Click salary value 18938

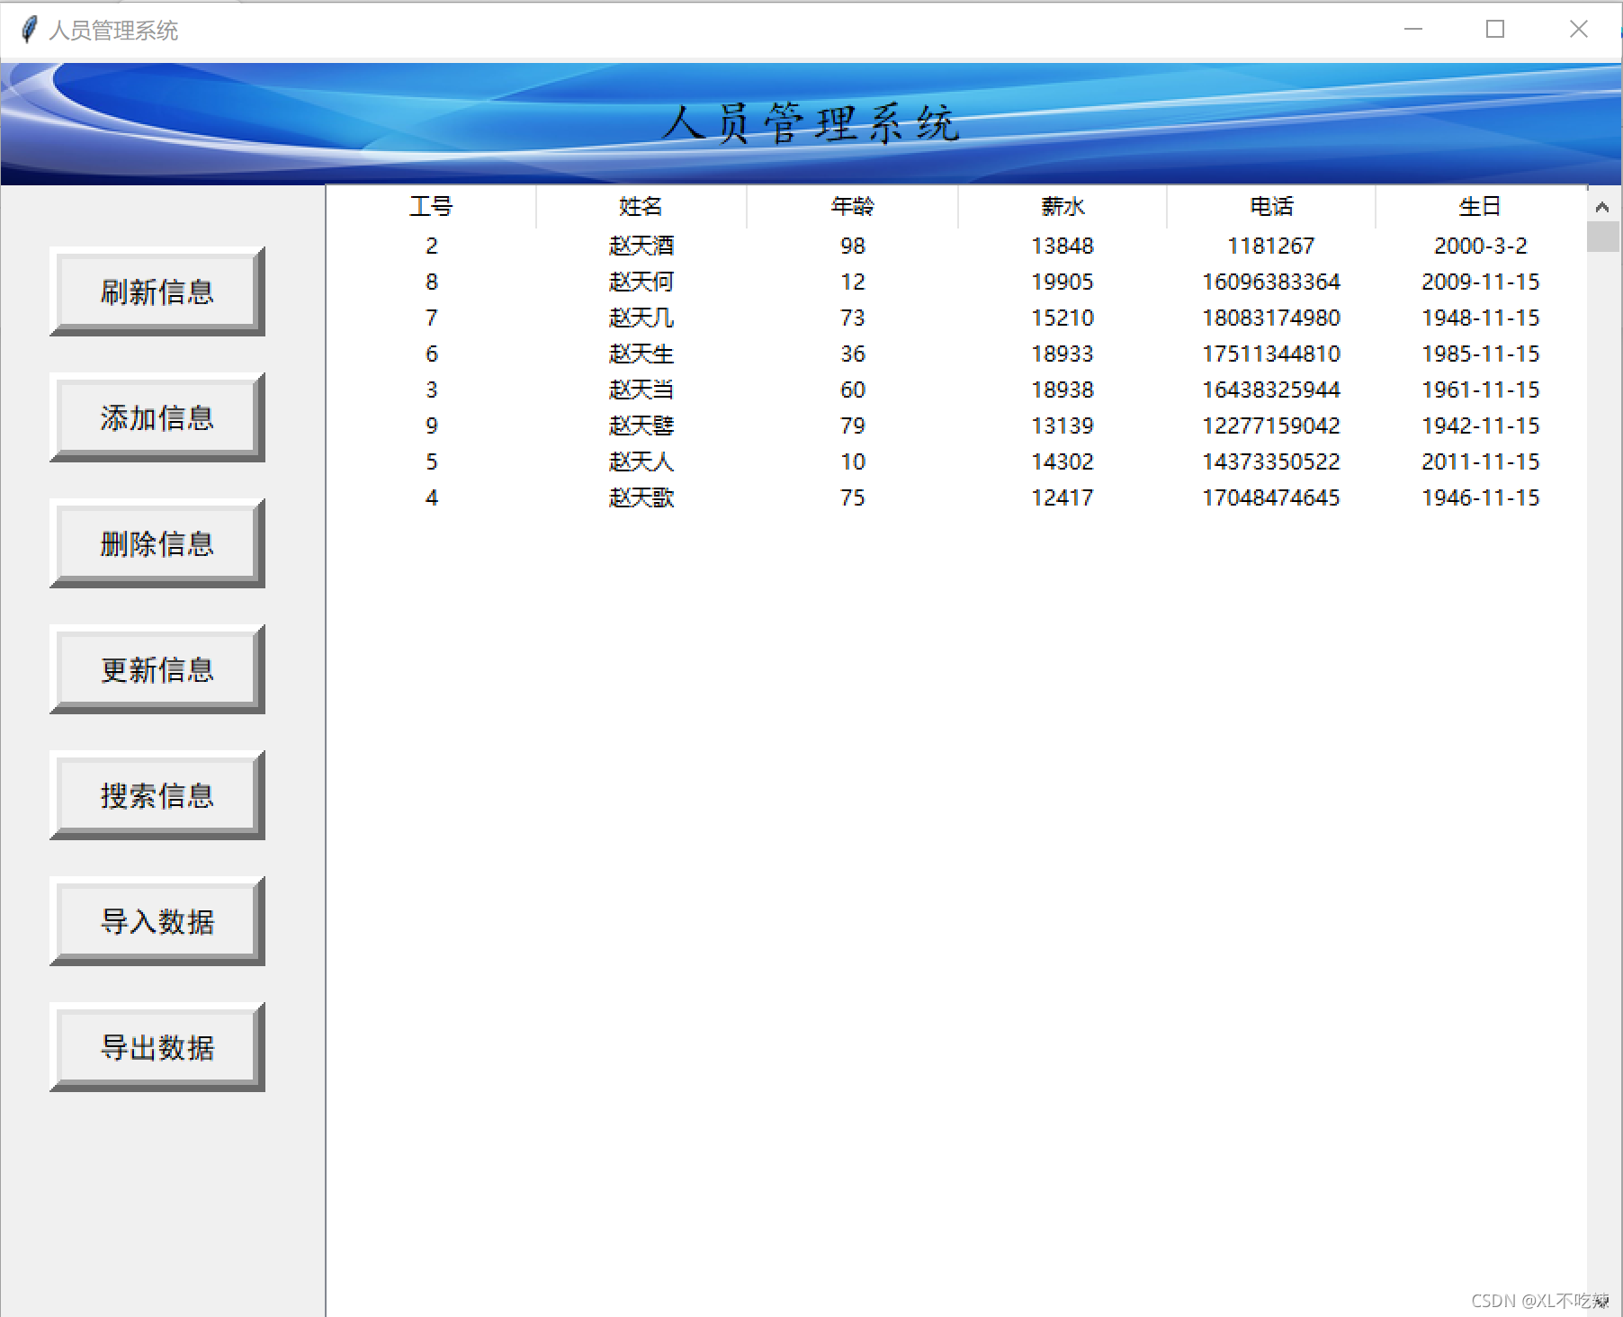(1063, 390)
